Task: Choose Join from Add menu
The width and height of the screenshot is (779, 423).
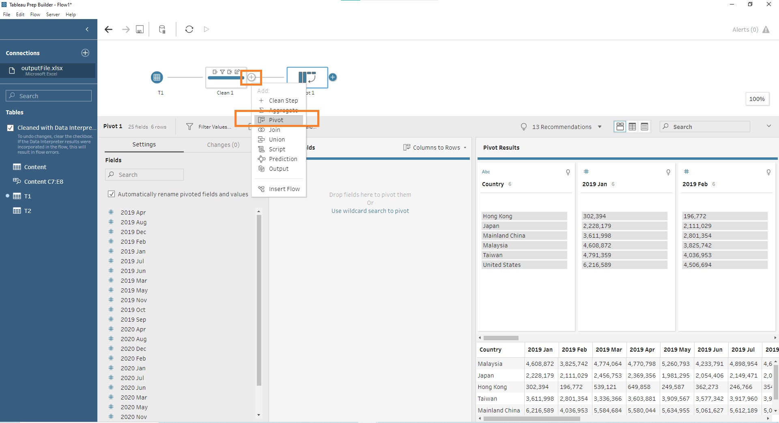Action: pos(279,130)
